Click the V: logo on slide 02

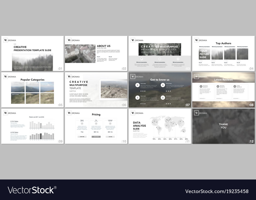(x=69, y=40)
